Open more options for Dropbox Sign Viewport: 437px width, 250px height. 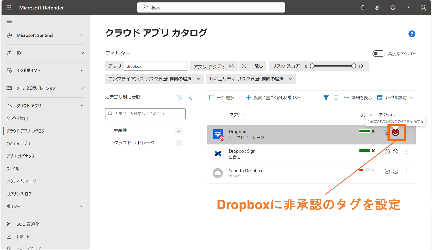[x=406, y=152]
